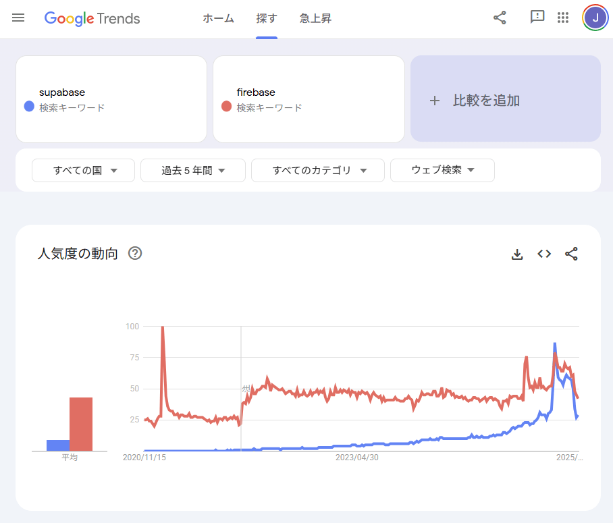
Task: Go to the ホーム tab
Action: pyautogui.click(x=218, y=19)
